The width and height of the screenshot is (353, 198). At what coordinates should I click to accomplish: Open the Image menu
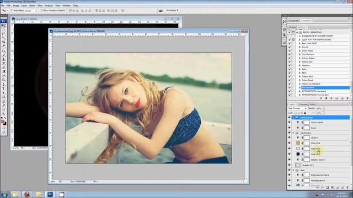coord(15,5)
